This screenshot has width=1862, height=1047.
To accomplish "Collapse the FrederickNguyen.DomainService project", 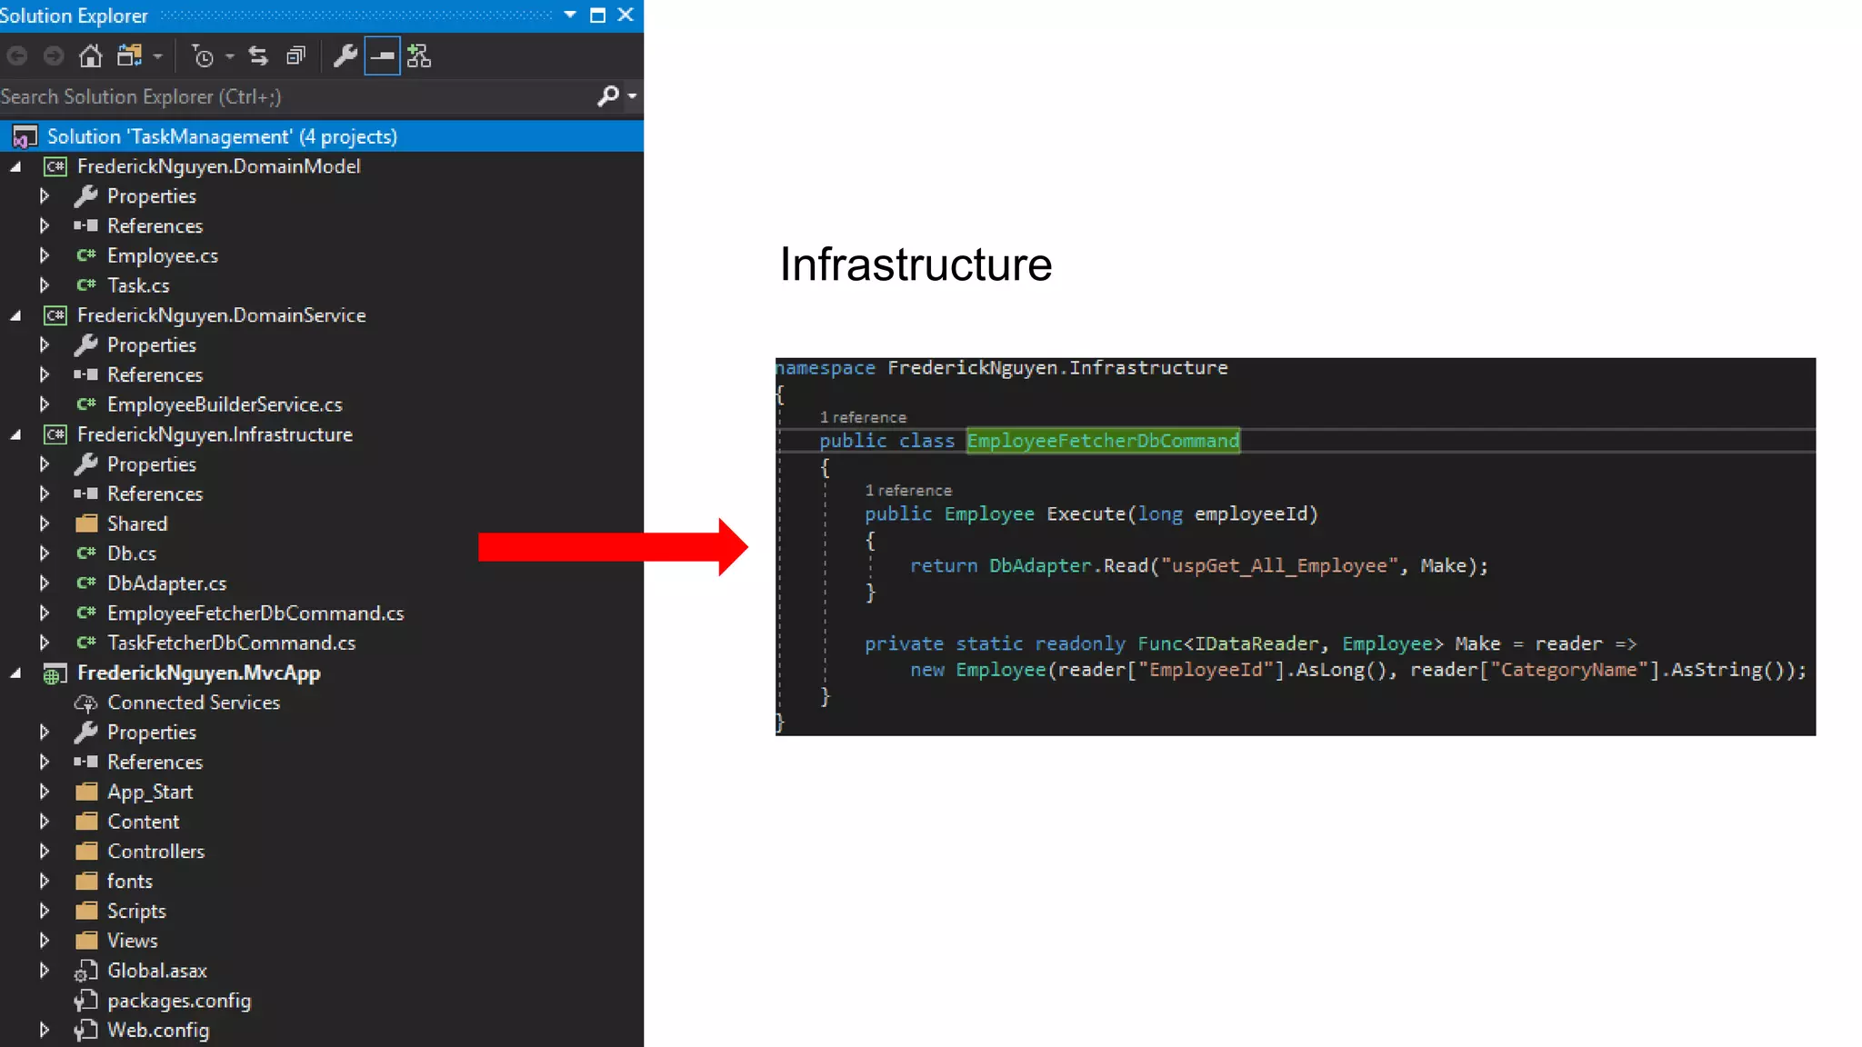I will point(15,315).
